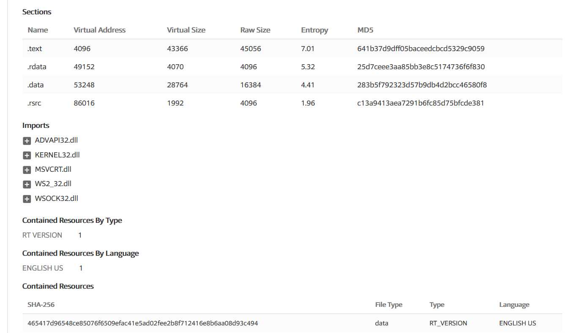The width and height of the screenshot is (573, 333).
Task: Click the Raw Size column header
Action: (255, 30)
